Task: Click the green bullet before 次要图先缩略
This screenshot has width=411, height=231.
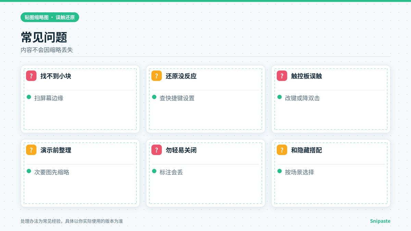Action: (29, 171)
